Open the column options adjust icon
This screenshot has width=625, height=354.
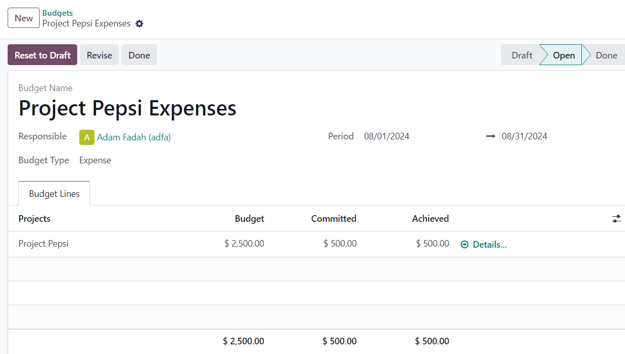(616, 219)
